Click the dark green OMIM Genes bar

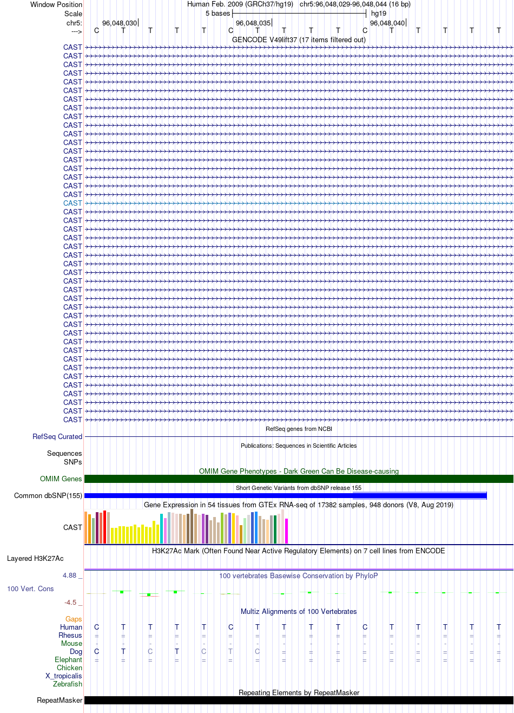299,479
